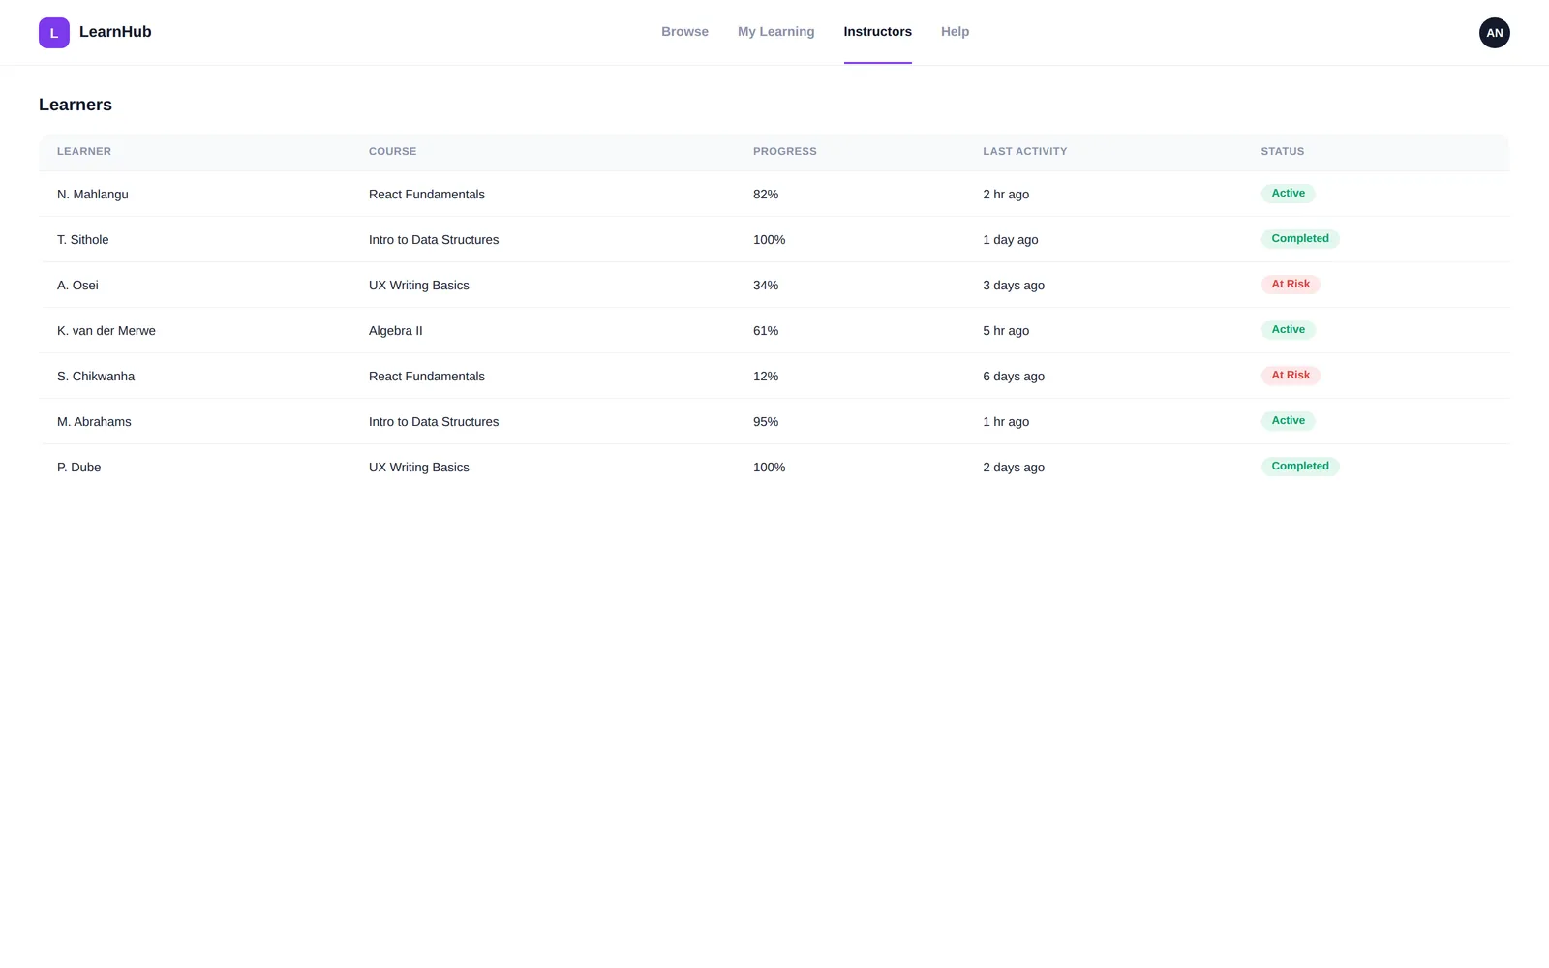Click the Learners page heading

click(x=76, y=105)
